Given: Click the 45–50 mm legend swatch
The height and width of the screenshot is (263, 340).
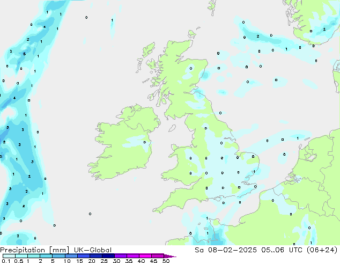Looking at the screenshot, I should pos(158,256).
